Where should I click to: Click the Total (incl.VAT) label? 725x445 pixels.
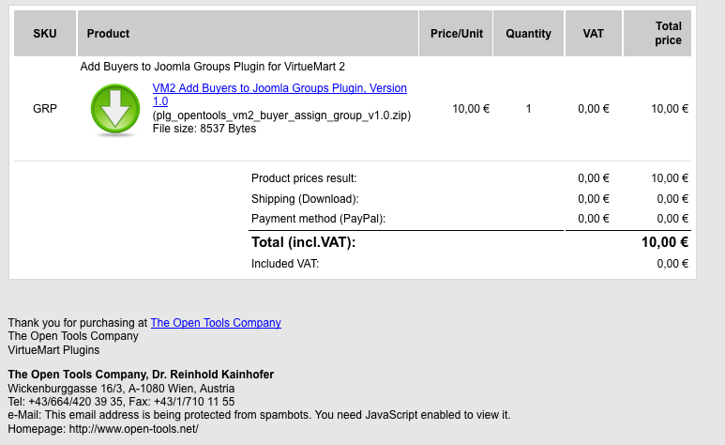point(303,242)
